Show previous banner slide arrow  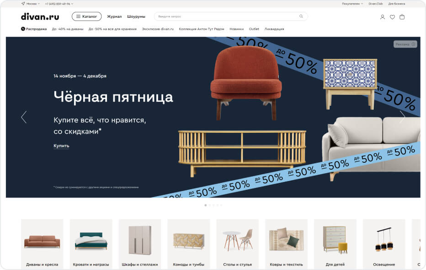[24, 117]
